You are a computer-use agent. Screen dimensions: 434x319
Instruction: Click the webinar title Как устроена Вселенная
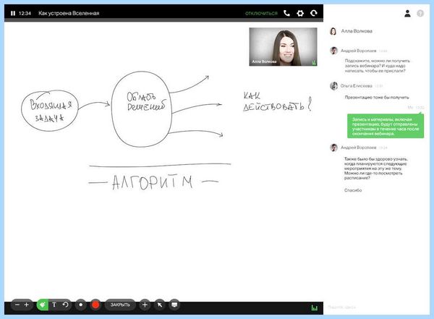(x=69, y=13)
